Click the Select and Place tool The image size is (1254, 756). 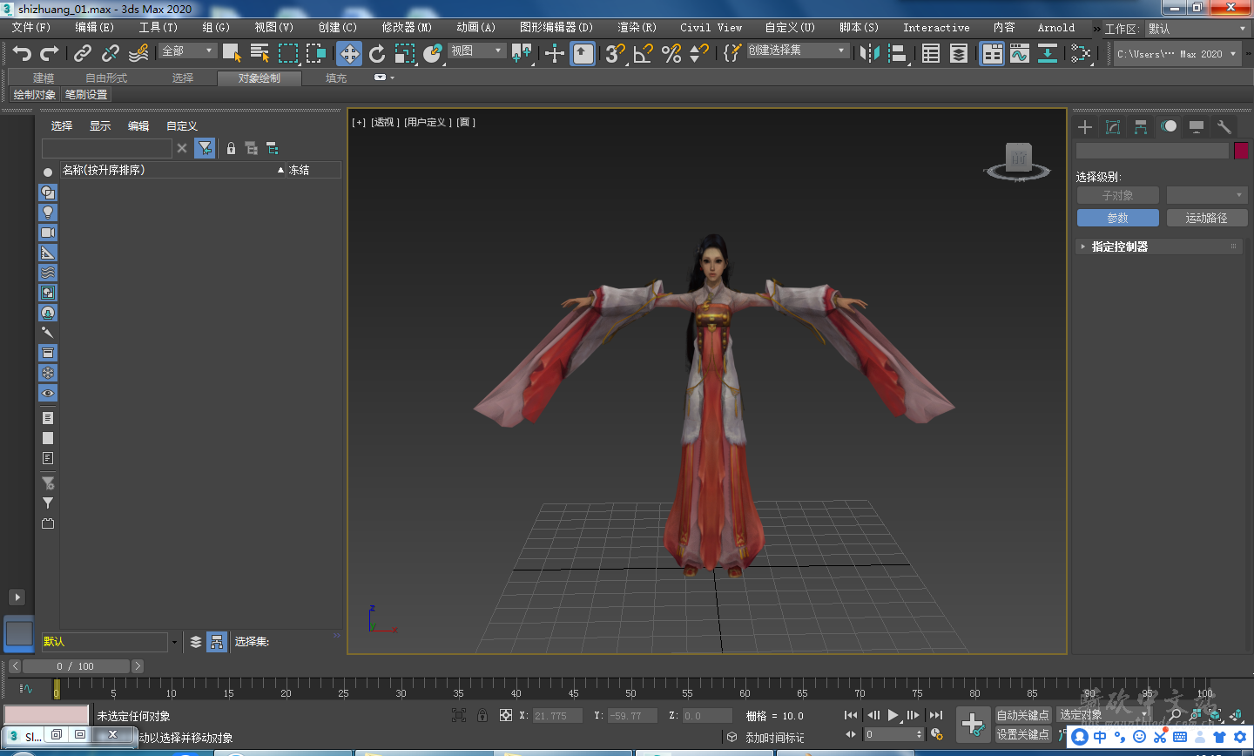pos(433,53)
